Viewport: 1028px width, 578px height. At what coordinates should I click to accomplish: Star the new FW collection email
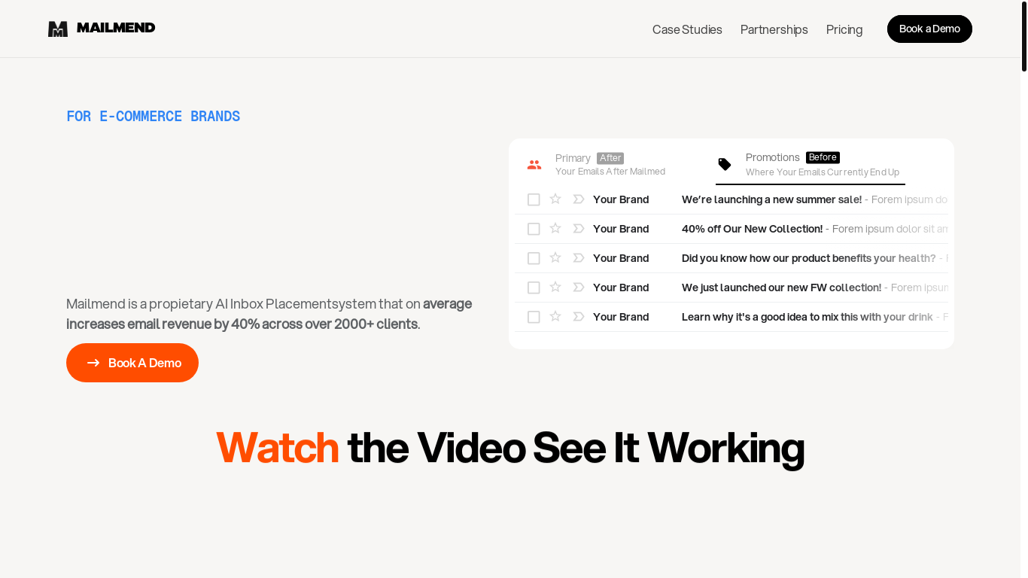(x=555, y=287)
